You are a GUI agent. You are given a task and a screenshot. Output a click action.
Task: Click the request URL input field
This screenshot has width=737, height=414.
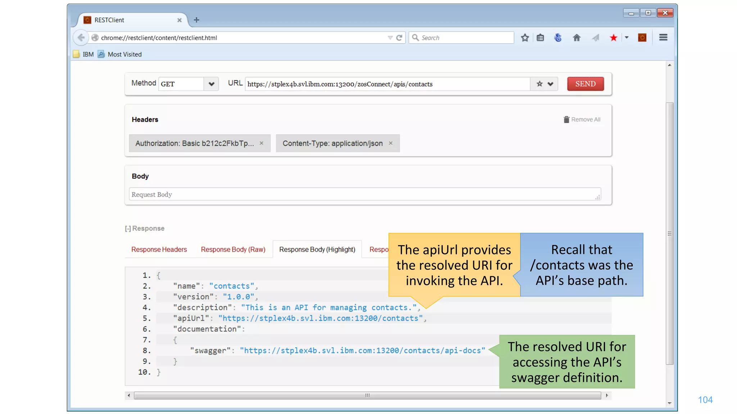click(388, 84)
